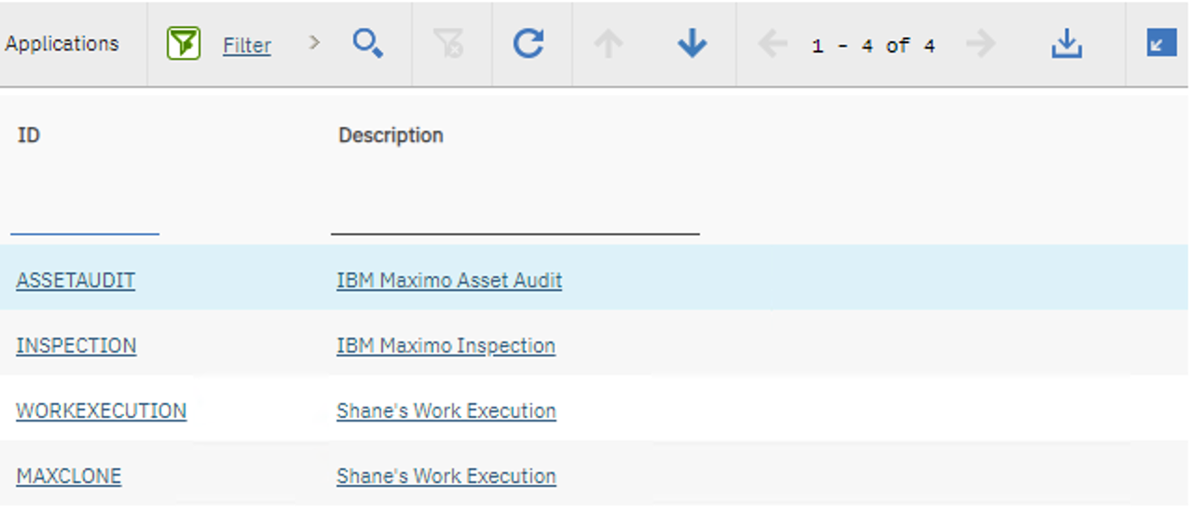Click the Download icon
This screenshot has height=512, width=1193.
coord(1066,44)
